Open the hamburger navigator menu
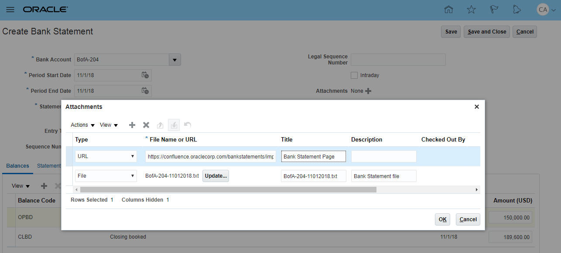 pyautogui.click(x=10, y=10)
